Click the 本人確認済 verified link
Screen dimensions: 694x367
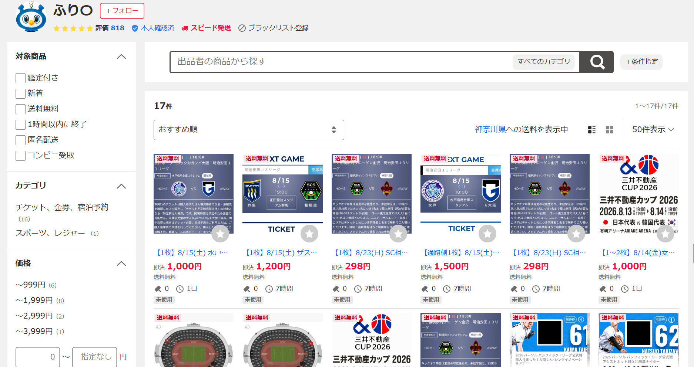158,28
